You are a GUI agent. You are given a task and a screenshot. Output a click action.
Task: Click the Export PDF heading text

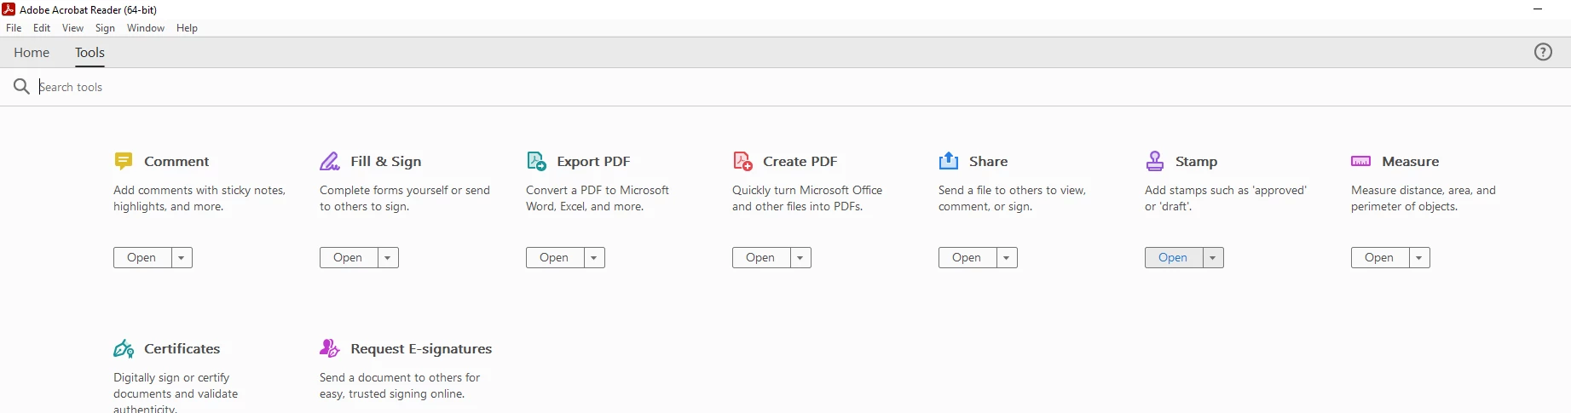click(x=593, y=161)
